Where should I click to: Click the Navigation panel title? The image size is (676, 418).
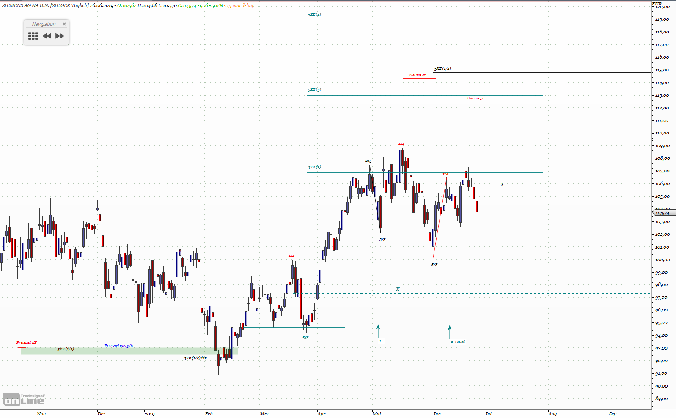(44, 24)
